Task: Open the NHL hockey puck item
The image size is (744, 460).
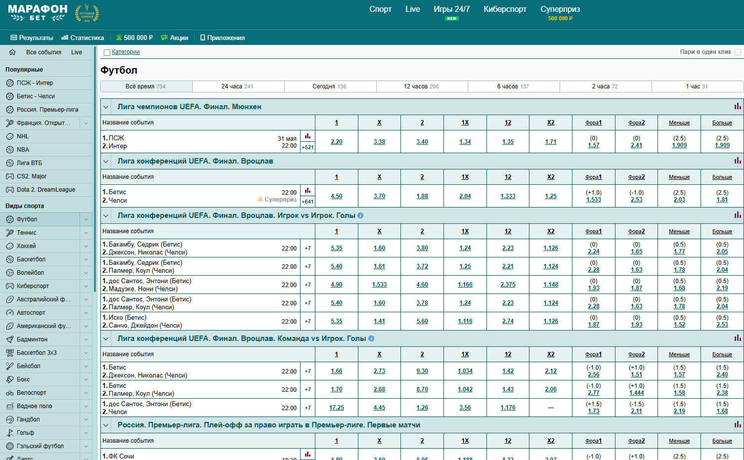Action: click(x=23, y=136)
